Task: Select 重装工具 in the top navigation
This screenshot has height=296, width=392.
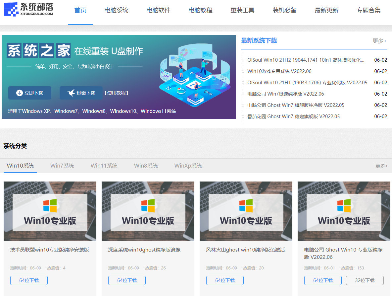Action: coord(242,10)
